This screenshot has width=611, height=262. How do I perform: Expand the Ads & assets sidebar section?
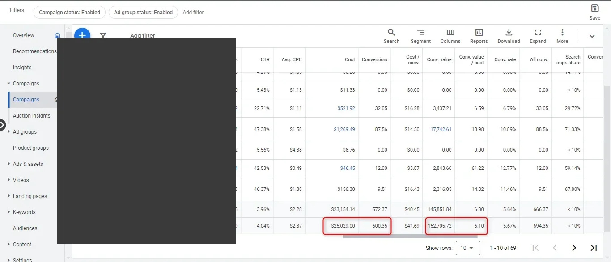(x=9, y=164)
